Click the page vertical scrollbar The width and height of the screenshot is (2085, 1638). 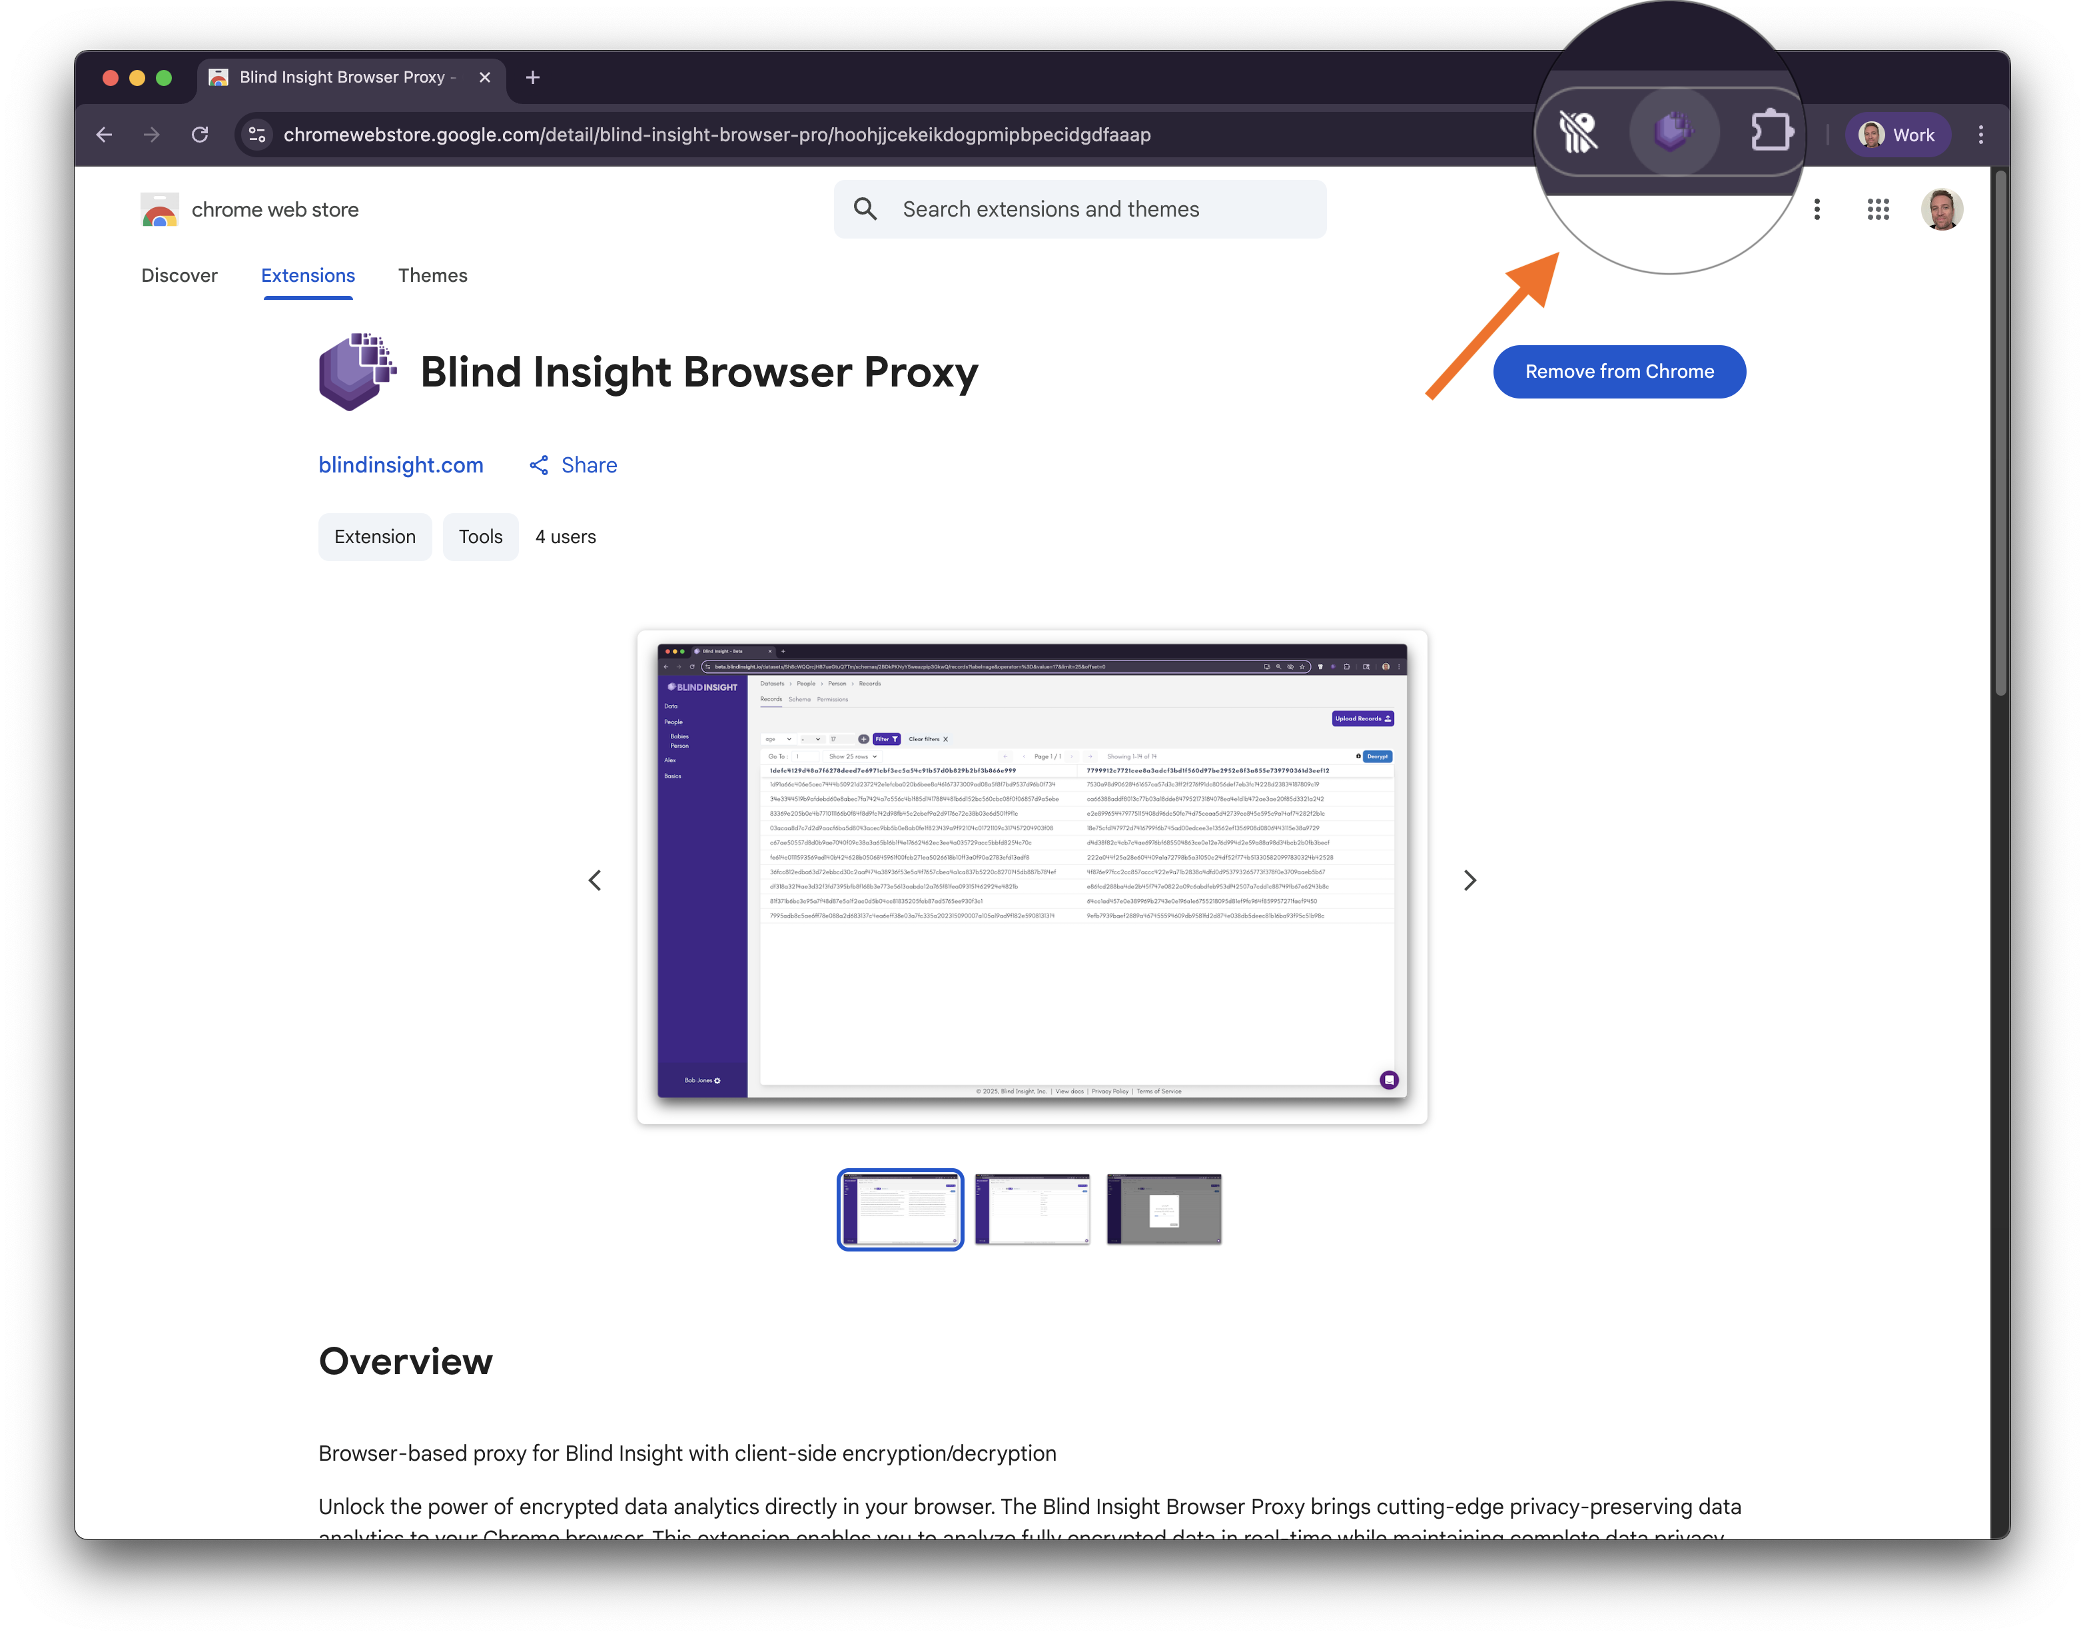coord(2000,432)
